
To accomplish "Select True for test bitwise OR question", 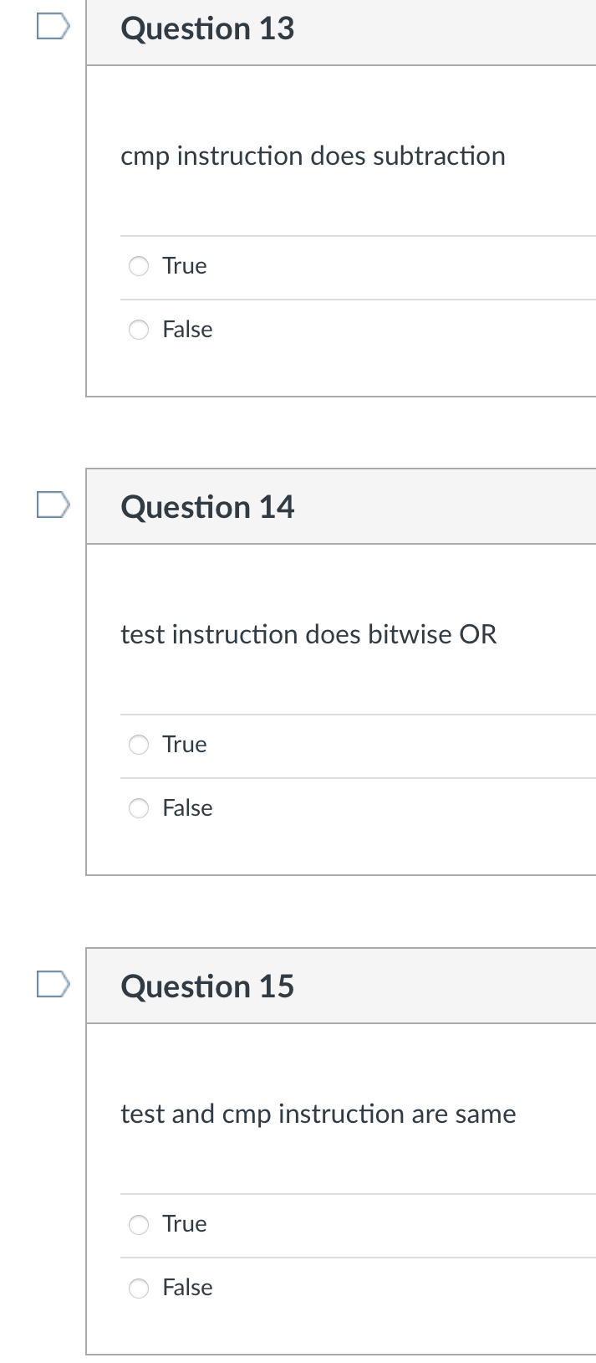I will click(138, 744).
